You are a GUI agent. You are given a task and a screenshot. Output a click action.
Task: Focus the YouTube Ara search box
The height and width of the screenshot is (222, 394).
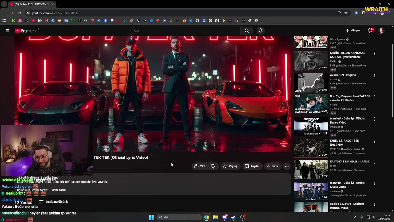point(186,31)
